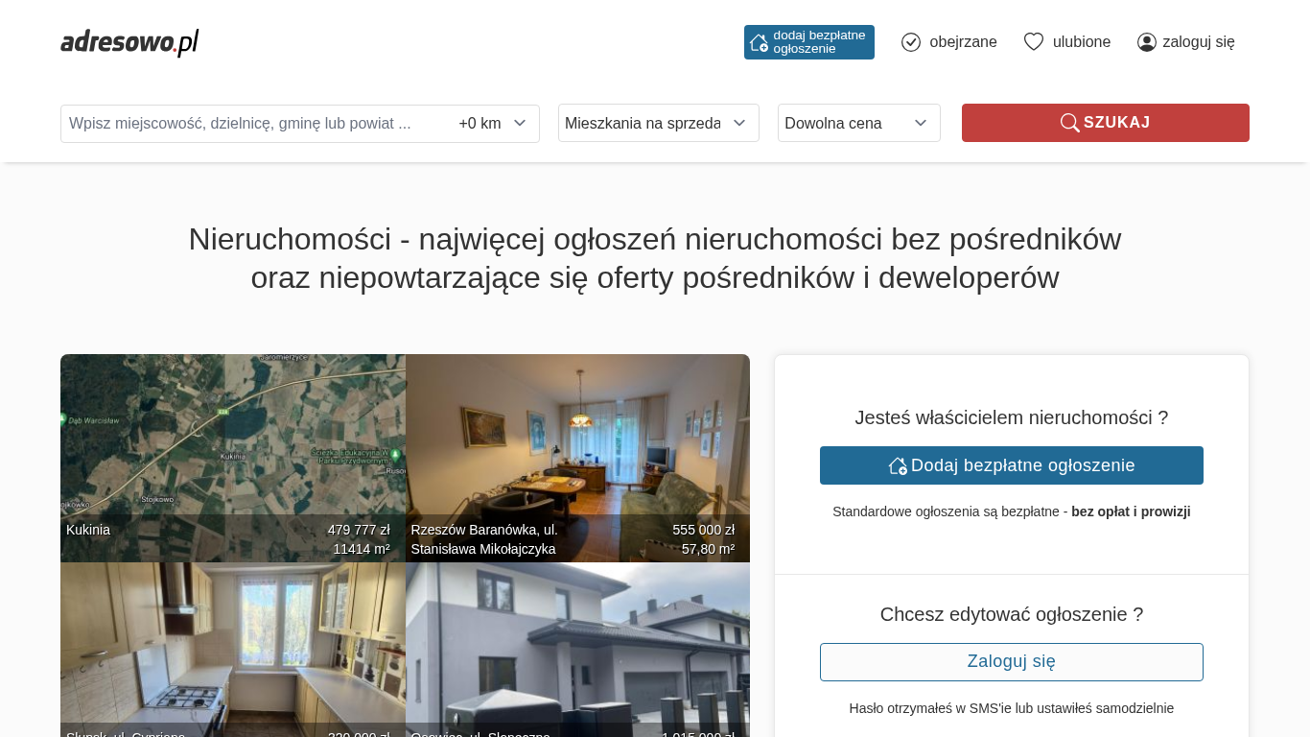The image size is (1310, 737).
Task: Click house icon in Dodaj bezpłatne ogłoszenie panel button
Action: 898,465
